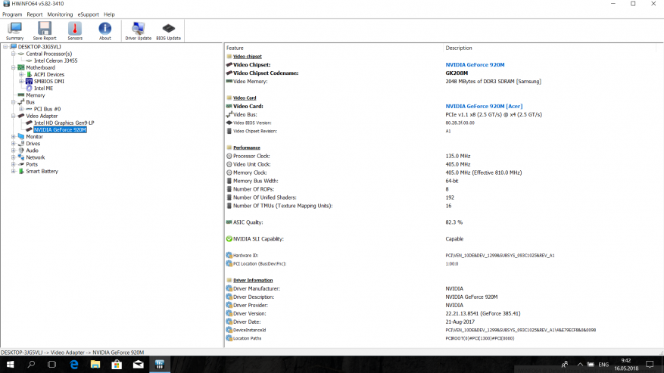Click the Feature column header
The image size is (664, 373).
point(235,48)
